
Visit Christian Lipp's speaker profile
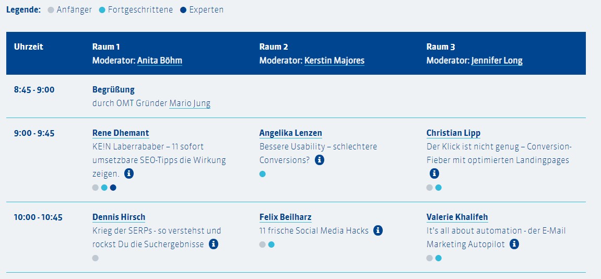[x=453, y=133]
